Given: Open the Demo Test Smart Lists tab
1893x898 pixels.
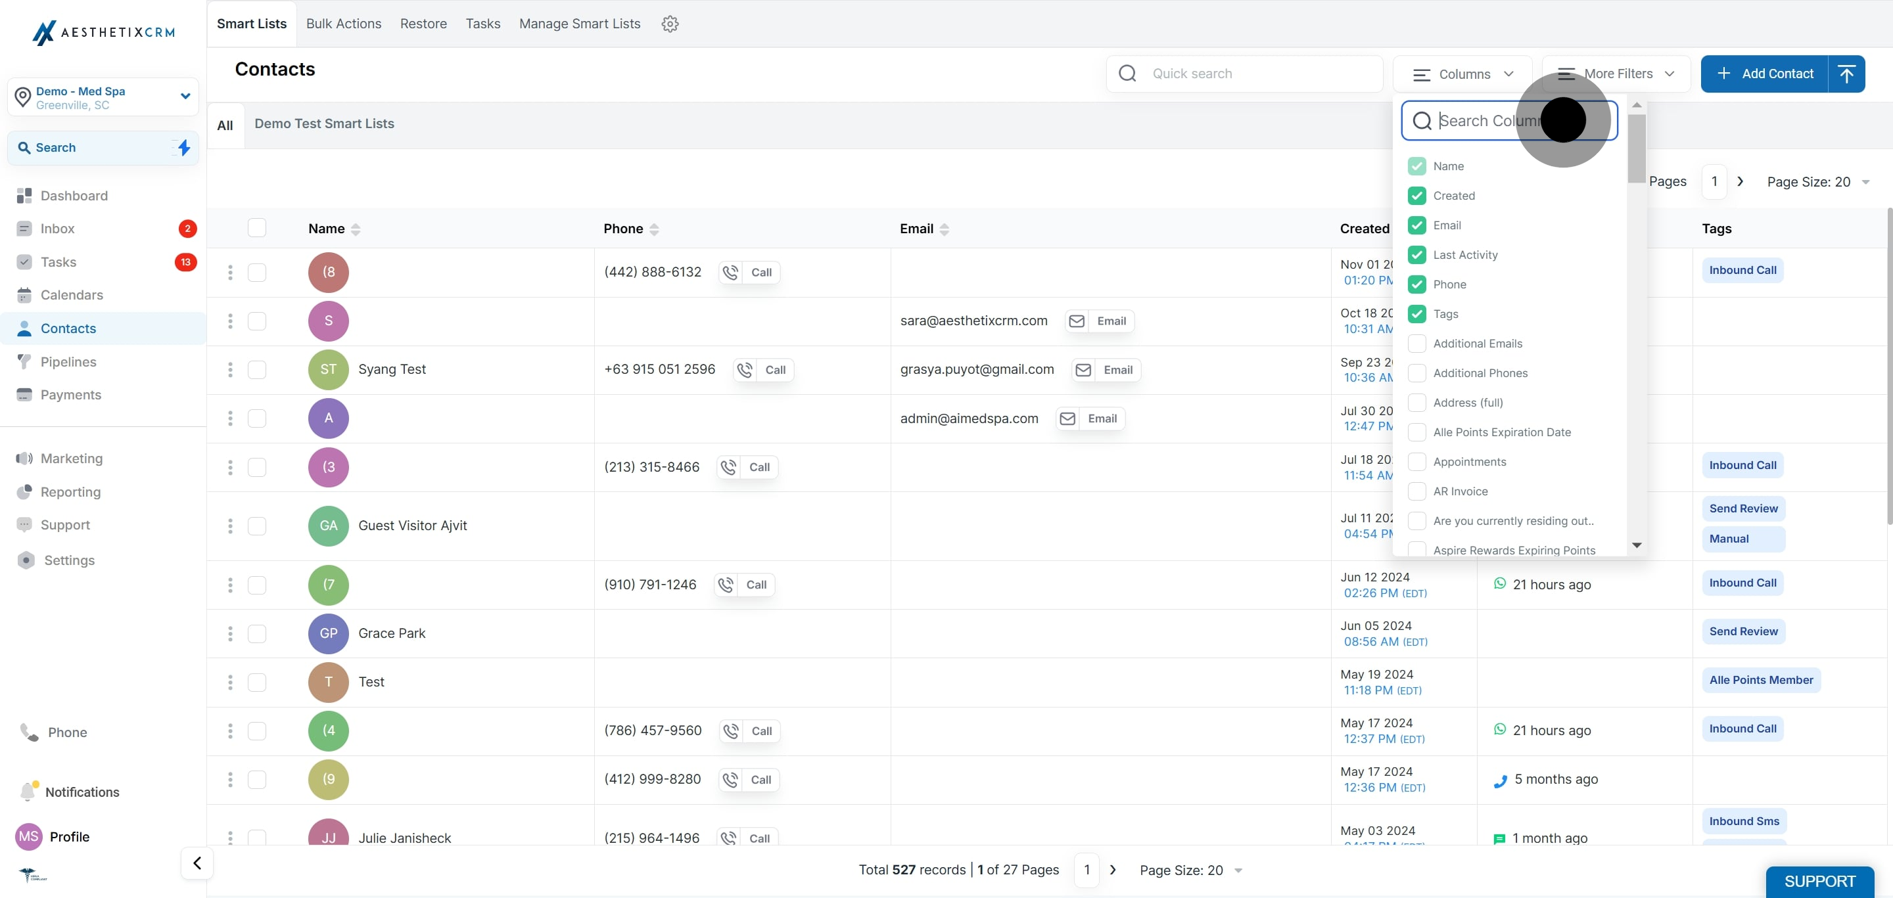Looking at the screenshot, I should point(324,123).
